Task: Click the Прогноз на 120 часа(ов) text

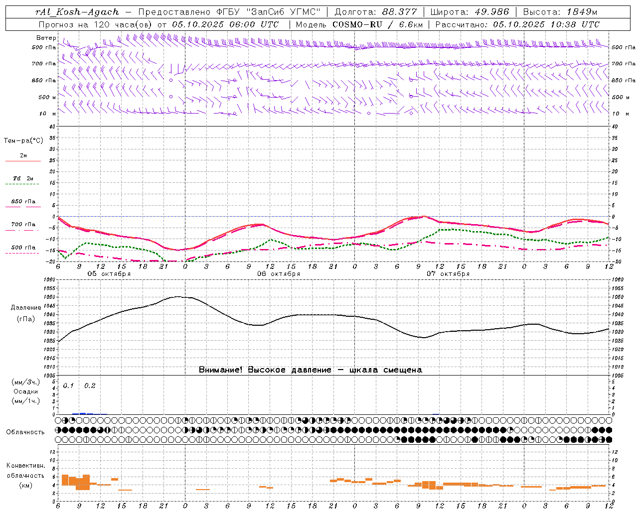Action: [96, 24]
